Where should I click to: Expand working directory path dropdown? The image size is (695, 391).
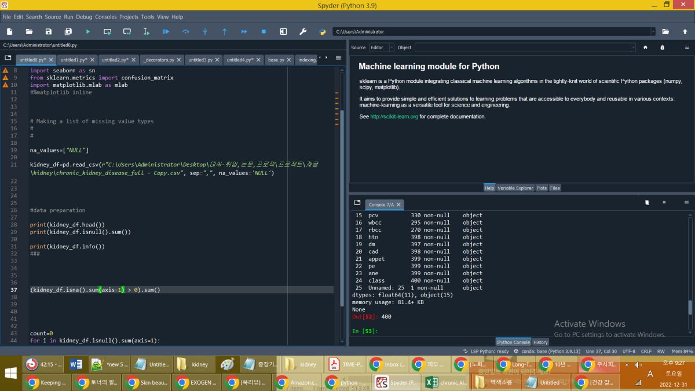click(653, 31)
